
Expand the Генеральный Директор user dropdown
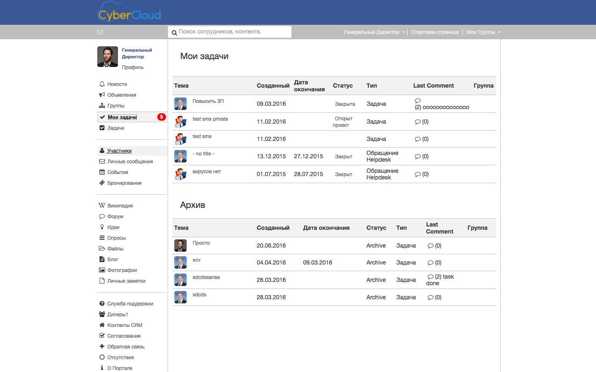[374, 32]
